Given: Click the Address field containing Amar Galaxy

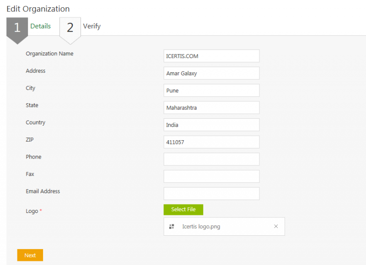Looking at the screenshot, I should [x=211, y=73].
